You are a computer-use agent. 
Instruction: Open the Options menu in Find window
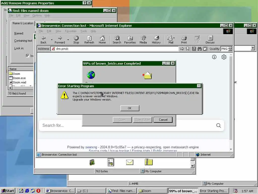tap(37, 15)
